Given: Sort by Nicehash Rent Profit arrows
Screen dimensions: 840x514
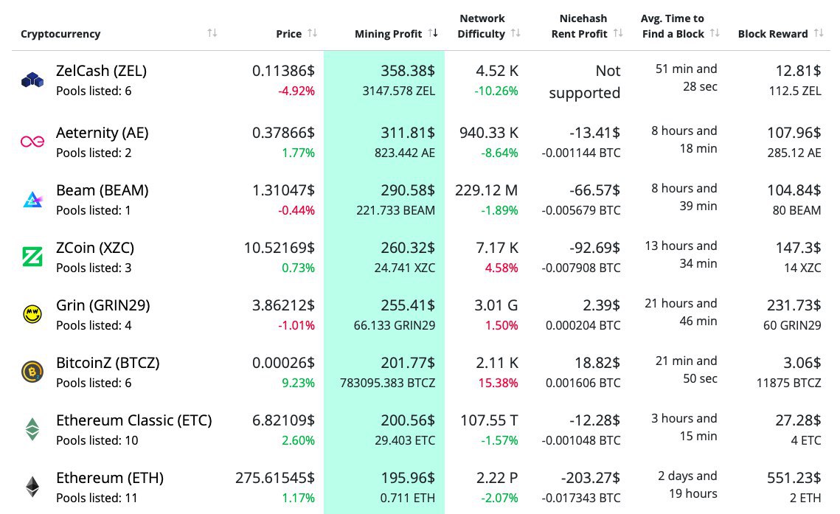Looking at the screenshot, I should pyautogui.click(x=618, y=33).
